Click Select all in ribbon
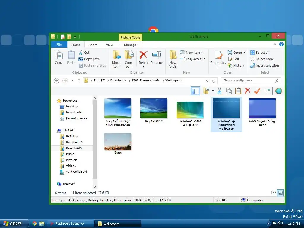The width and height of the screenshot is (304, 228). click(260, 53)
